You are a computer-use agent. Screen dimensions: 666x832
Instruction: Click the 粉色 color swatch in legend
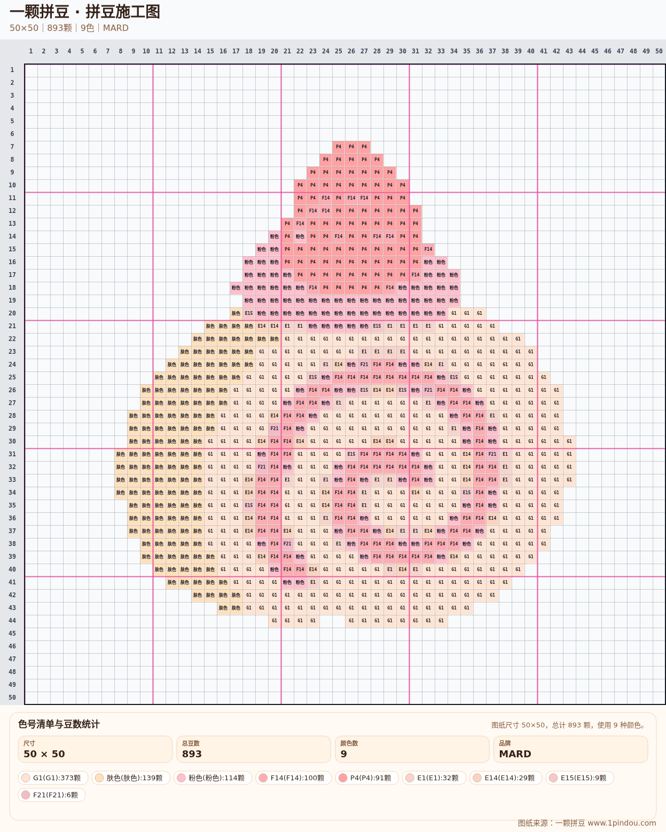(181, 778)
